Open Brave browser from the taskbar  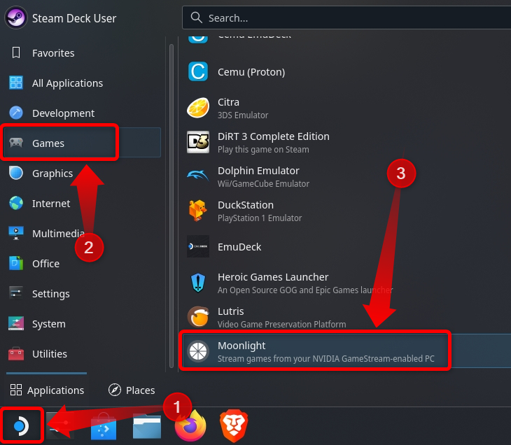pos(234,425)
